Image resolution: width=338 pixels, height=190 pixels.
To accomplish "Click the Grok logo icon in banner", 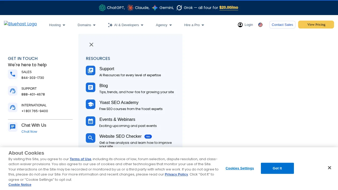I will [x=179, y=8].
